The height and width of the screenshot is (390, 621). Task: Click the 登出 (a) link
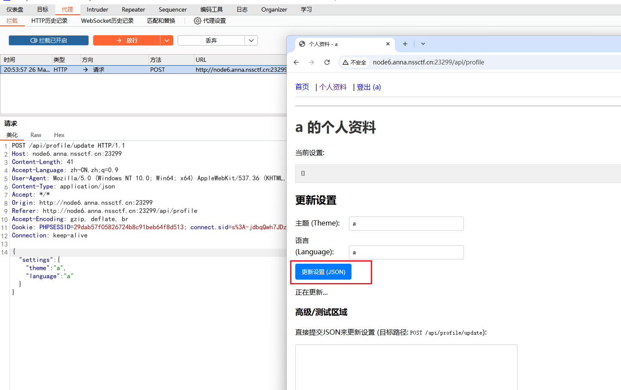(369, 87)
